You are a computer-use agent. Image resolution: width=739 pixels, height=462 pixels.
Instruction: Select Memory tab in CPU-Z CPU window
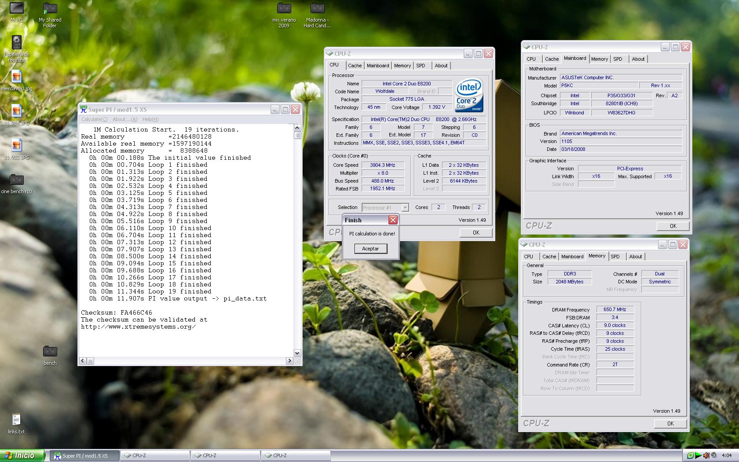pyautogui.click(x=402, y=66)
